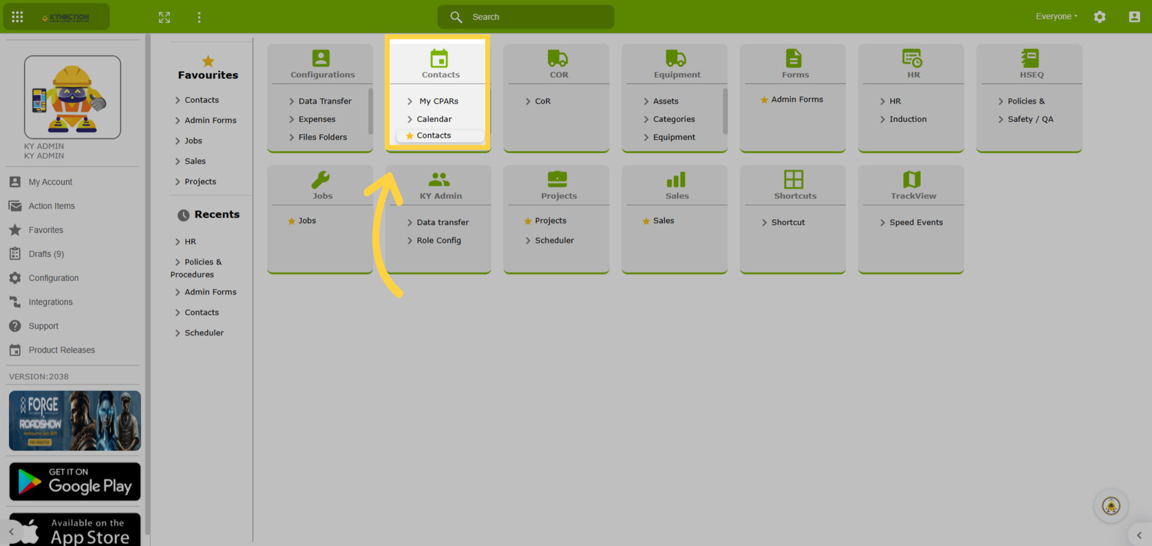Open the three-dot more options menu
1152x546 pixels.
tap(199, 17)
